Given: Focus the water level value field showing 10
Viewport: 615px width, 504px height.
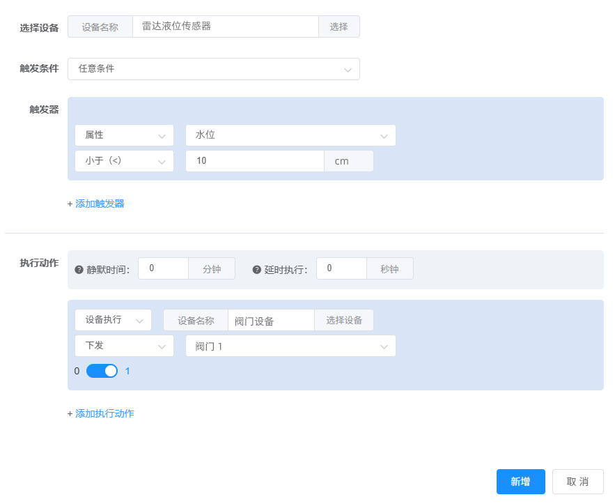Looking at the screenshot, I should [x=254, y=161].
